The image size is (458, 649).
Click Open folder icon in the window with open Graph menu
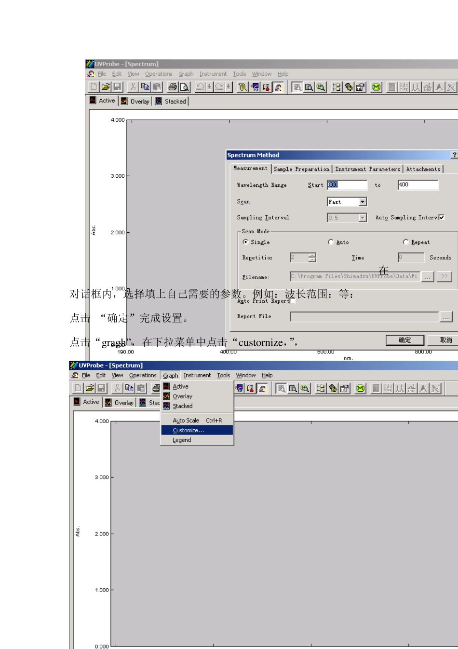tap(90, 388)
